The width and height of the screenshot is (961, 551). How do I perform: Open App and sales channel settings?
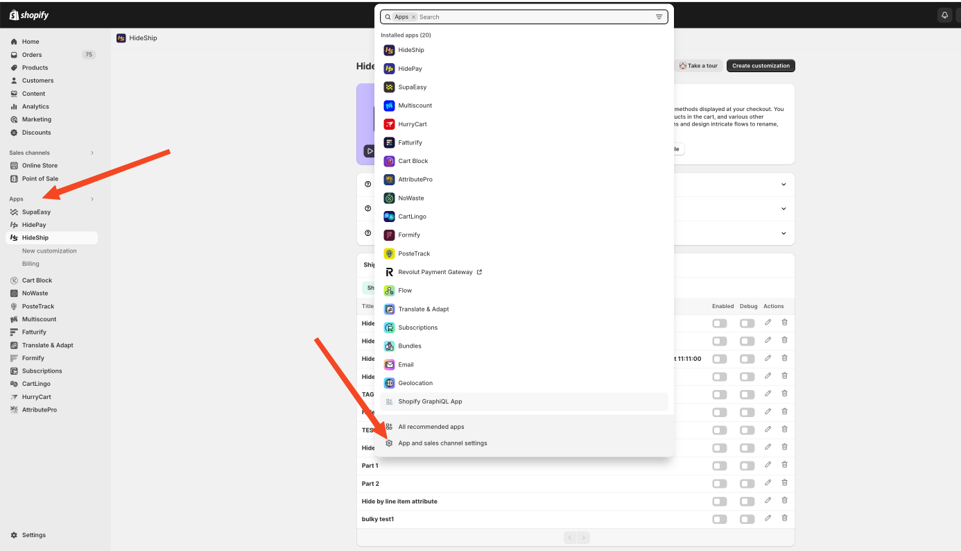click(524, 443)
